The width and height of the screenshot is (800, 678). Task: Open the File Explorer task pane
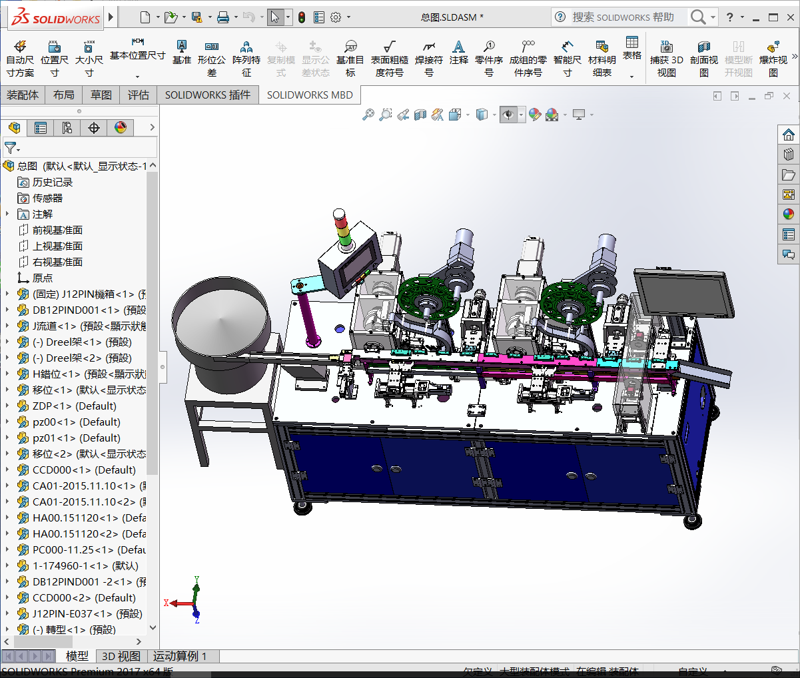point(789,174)
